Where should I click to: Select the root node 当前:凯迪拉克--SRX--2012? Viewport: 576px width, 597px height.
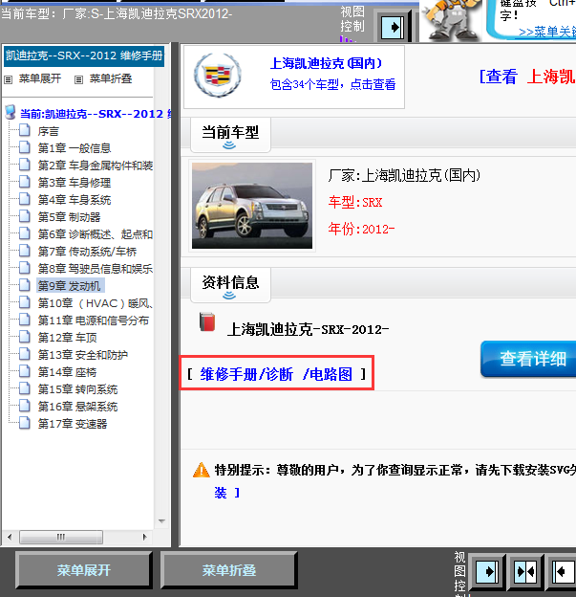96,114
